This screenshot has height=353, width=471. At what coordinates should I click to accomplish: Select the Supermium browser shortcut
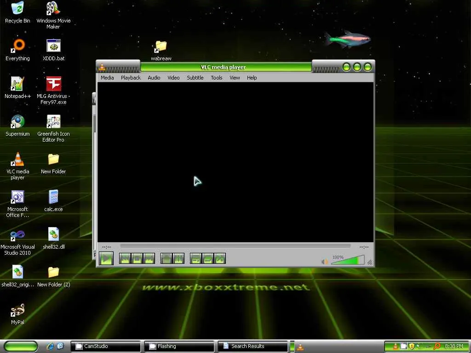(17, 125)
